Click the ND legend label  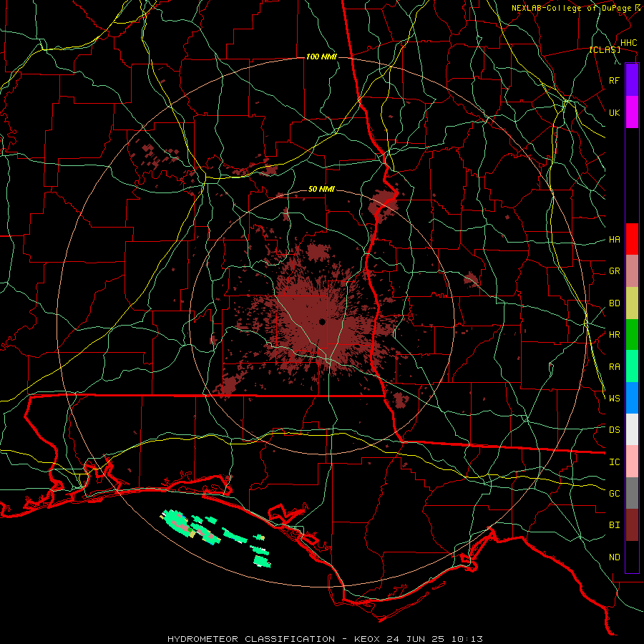615,557
